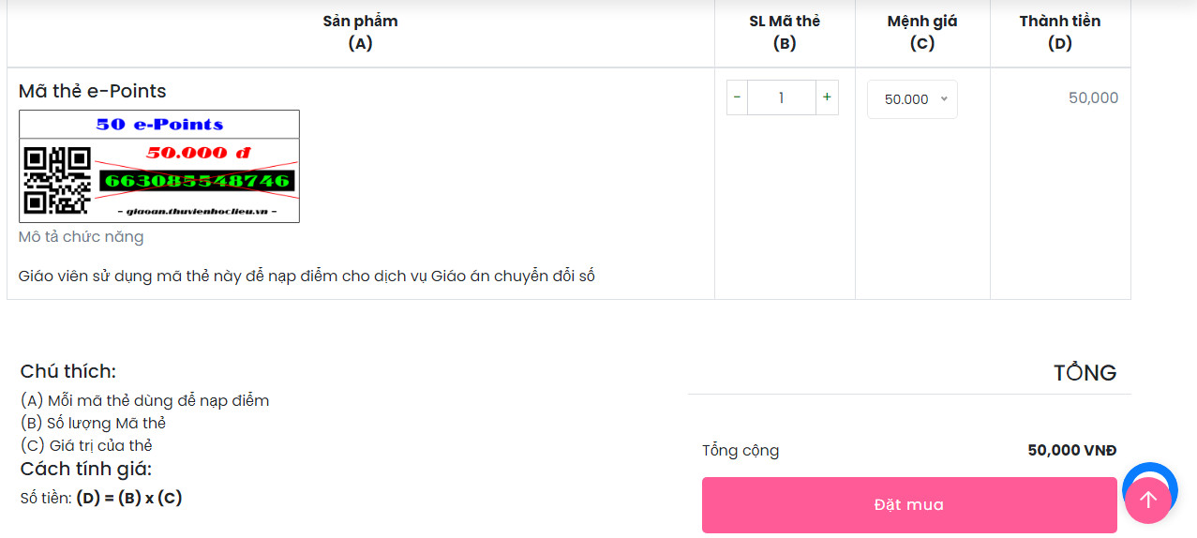
Task: Click the 50,000 VNĐ total value
Action: click(1072, 450)
